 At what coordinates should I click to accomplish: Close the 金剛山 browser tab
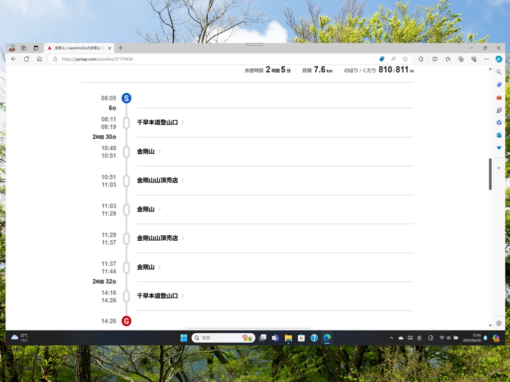(110, 48)
